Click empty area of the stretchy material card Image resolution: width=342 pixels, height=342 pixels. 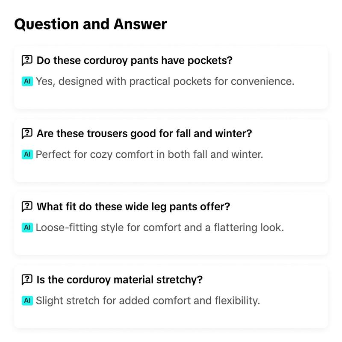pyautogui.click(x=171, y=317)
